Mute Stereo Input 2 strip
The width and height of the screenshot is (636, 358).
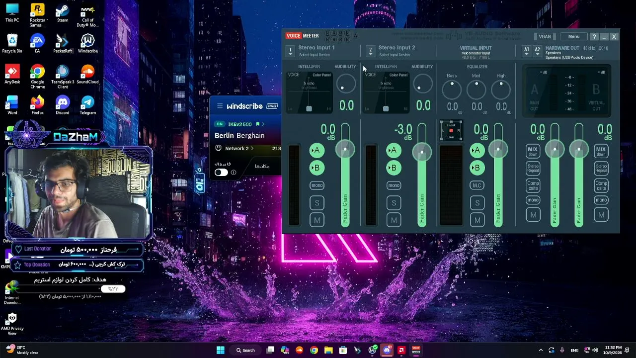(x=394, y=220)
